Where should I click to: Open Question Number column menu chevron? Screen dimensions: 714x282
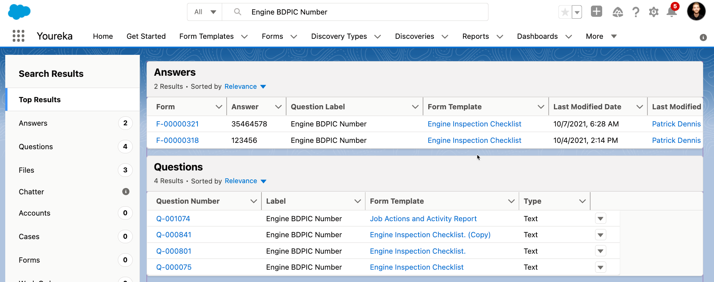tap(254, 201)
